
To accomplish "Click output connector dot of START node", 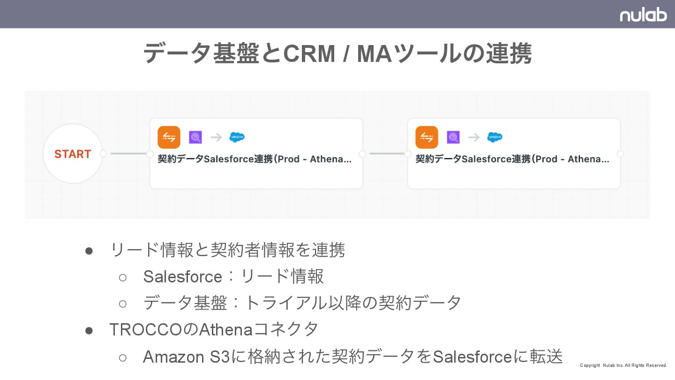I will pos(103,153).
